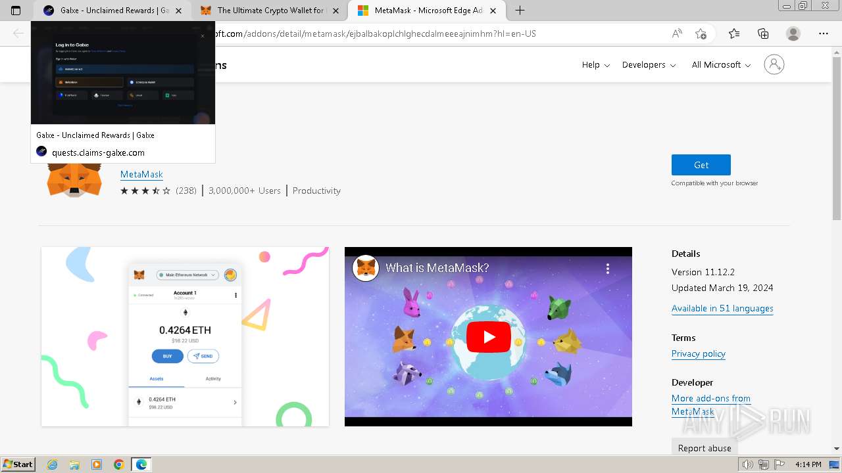Expand the Developers dropdown
The width and height of the screenshot is (842, 473).
click(x=649, y=64)
